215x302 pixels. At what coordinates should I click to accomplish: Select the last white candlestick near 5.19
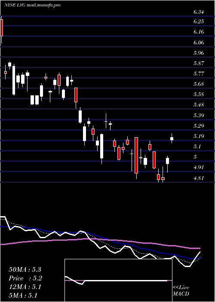(172, 138)
